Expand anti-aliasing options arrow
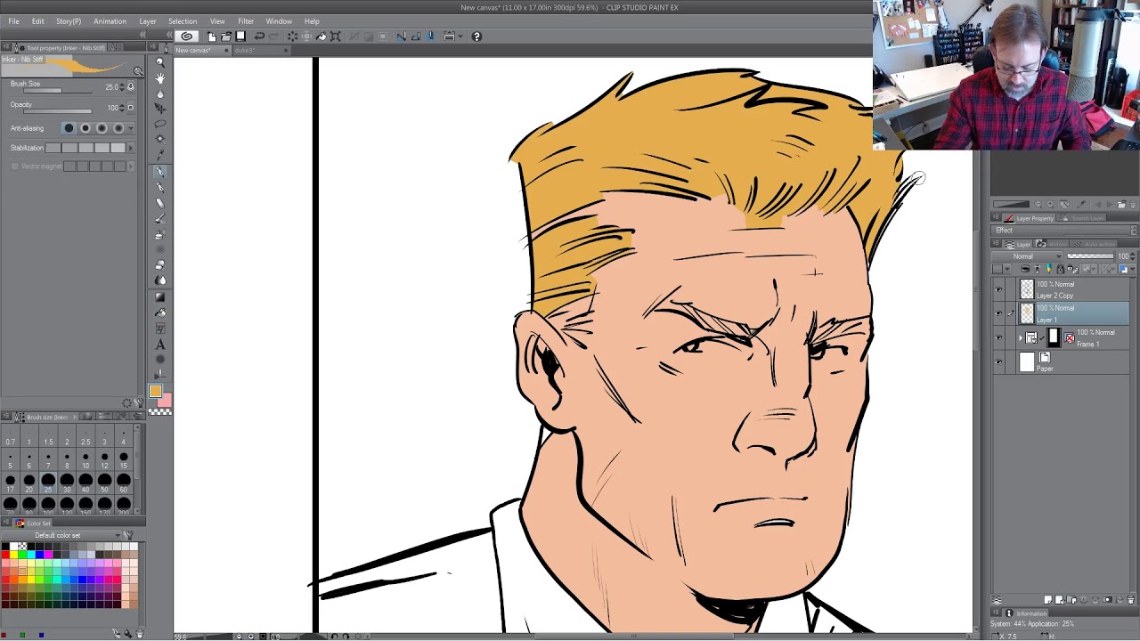Viewport: 1140px width, 641px height. click(x=131, y=128)
